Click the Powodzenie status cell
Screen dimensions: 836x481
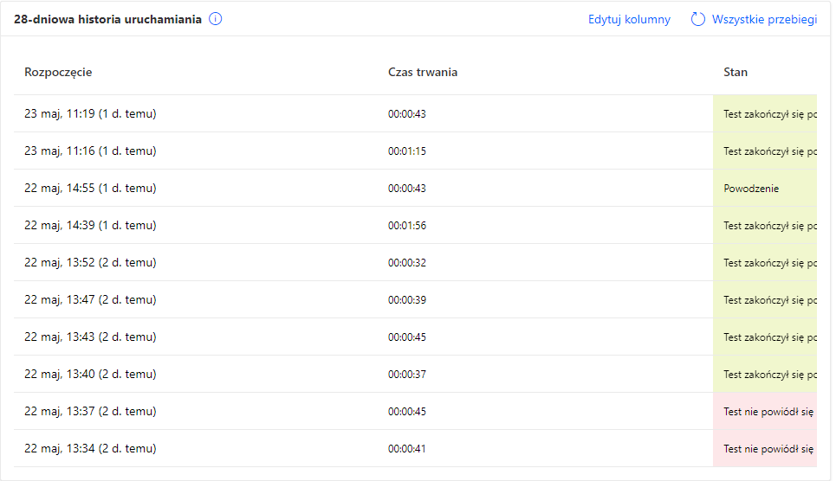pyautogui.click(x=751, y=188)
